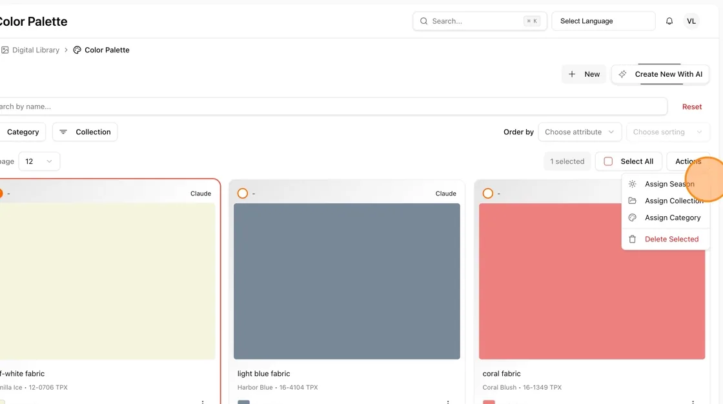Click the light blue fabric title
The height and width of the screenshot is (404, 723).
point(264,374)
